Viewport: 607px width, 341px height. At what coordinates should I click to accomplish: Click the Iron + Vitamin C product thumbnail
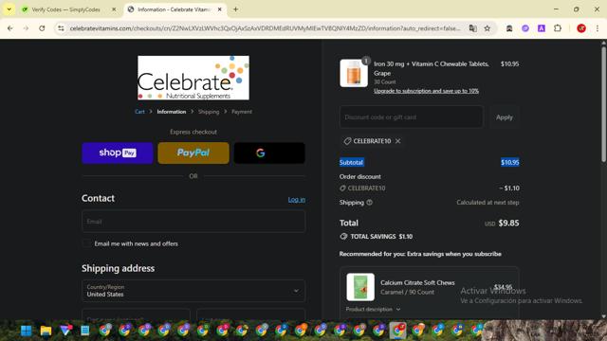pyautogui.click(x=354, y=73)
